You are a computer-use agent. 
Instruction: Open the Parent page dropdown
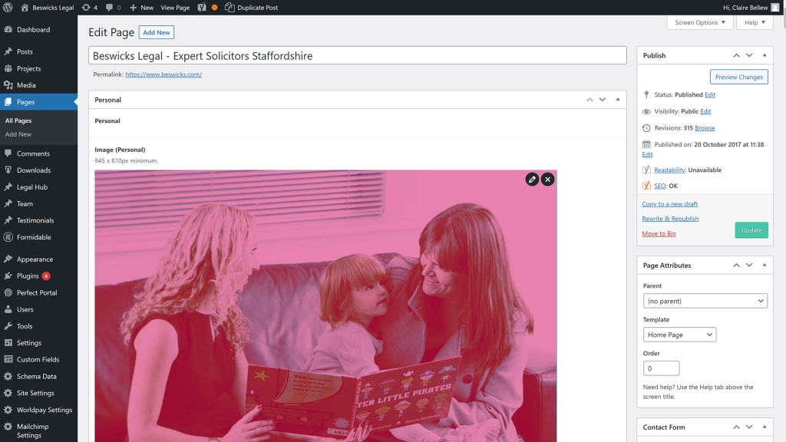705,301
